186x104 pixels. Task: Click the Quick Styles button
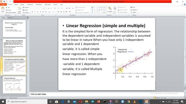tap(115, 10)
